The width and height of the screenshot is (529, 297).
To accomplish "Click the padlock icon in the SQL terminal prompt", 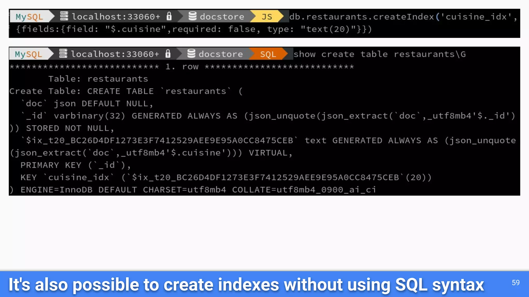I will (168, 54).
